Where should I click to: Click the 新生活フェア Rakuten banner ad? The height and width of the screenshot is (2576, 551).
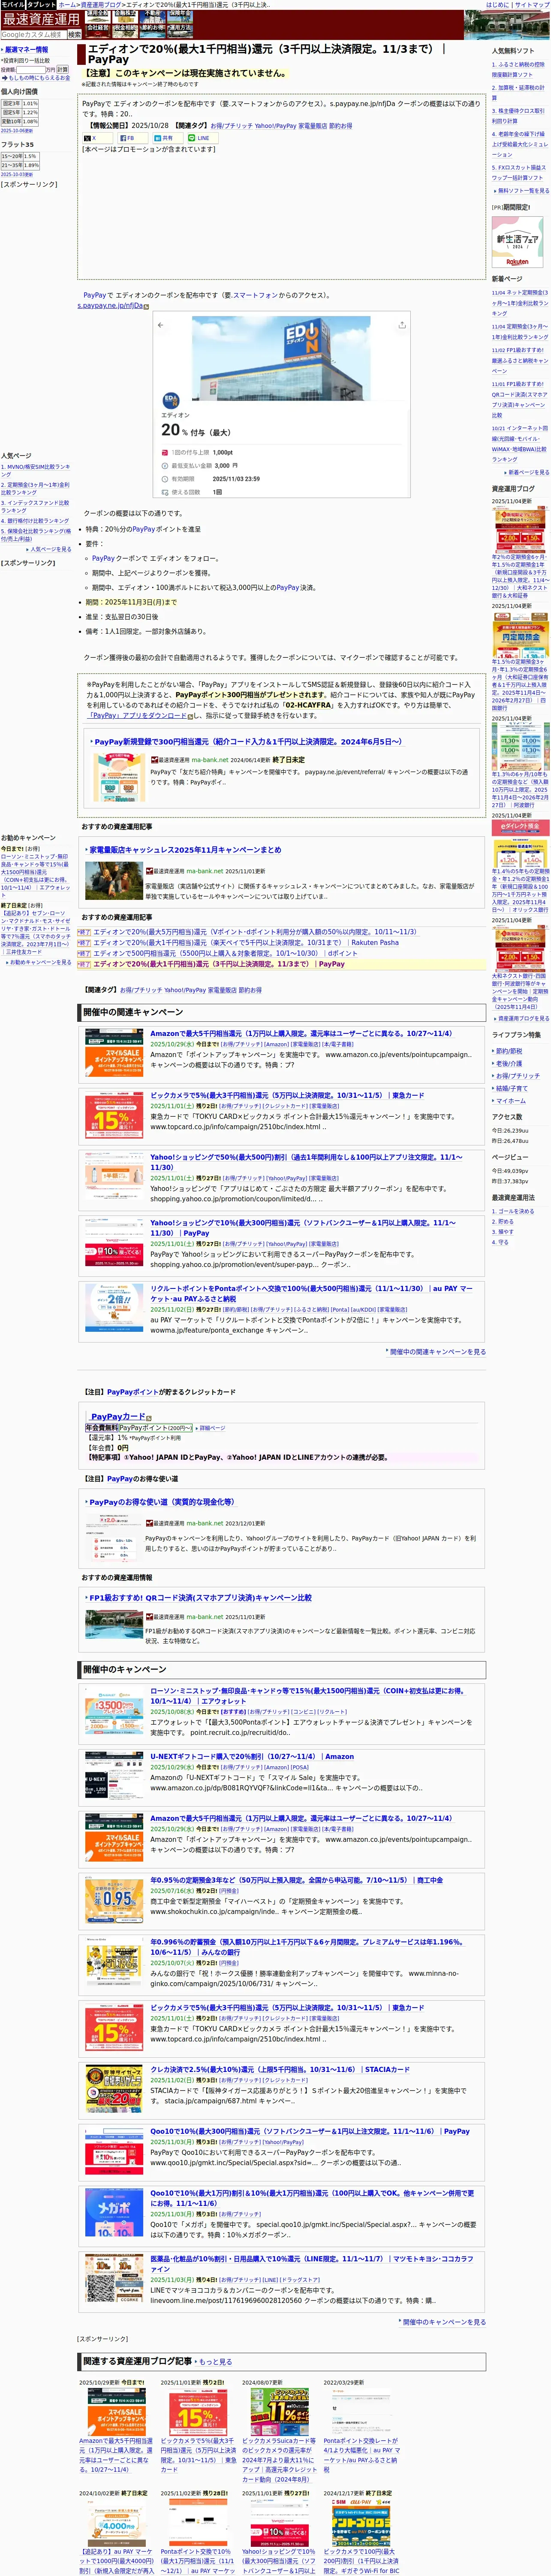tap(518, 243)
